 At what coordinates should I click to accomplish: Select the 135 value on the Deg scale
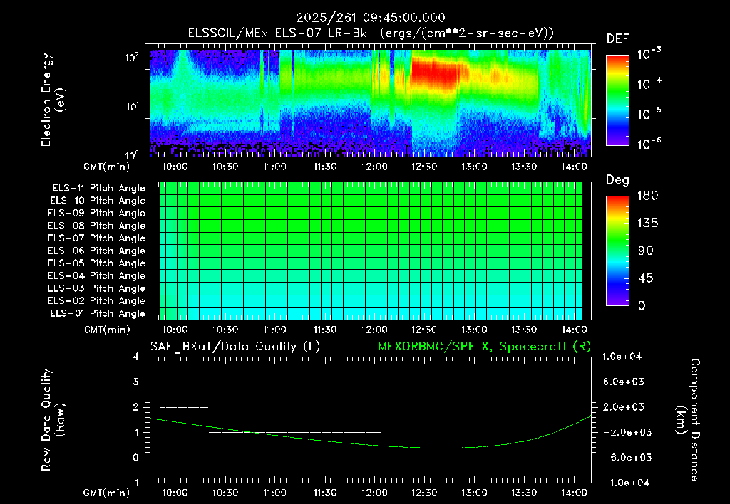(x=647, y=223)
